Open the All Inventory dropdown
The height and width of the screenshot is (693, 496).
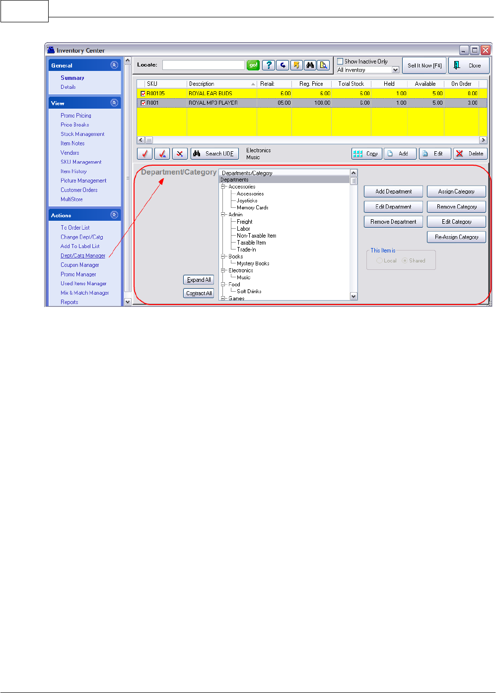pos(396,70)
